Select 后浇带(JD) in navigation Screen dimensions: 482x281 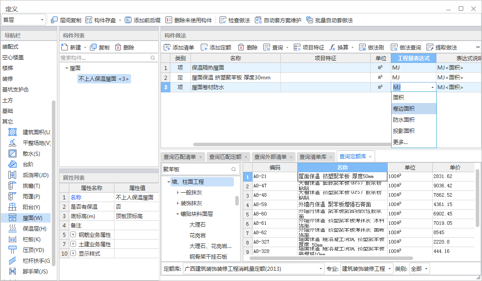tap(29, 175)
